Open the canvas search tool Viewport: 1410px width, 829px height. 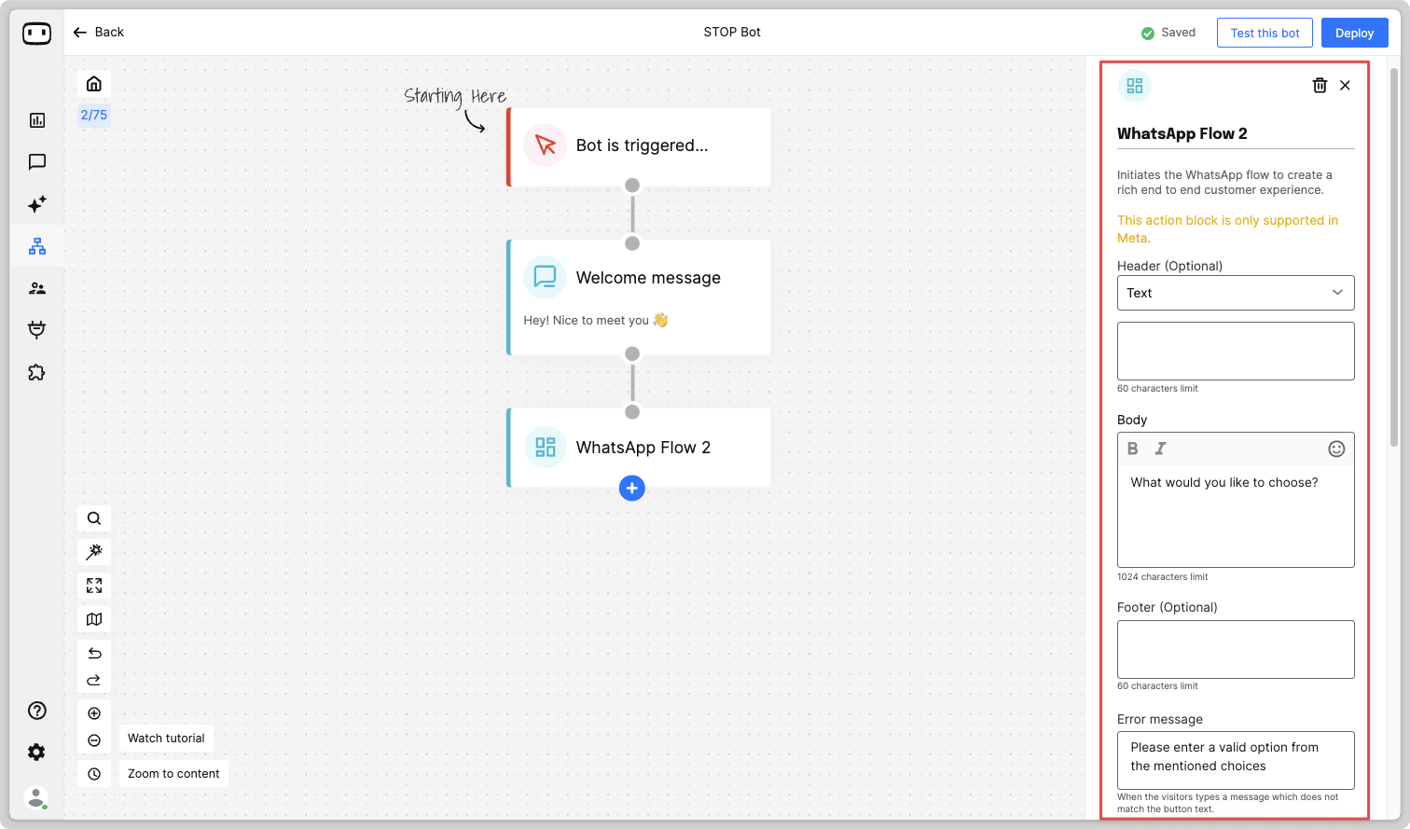click(94, 518)
